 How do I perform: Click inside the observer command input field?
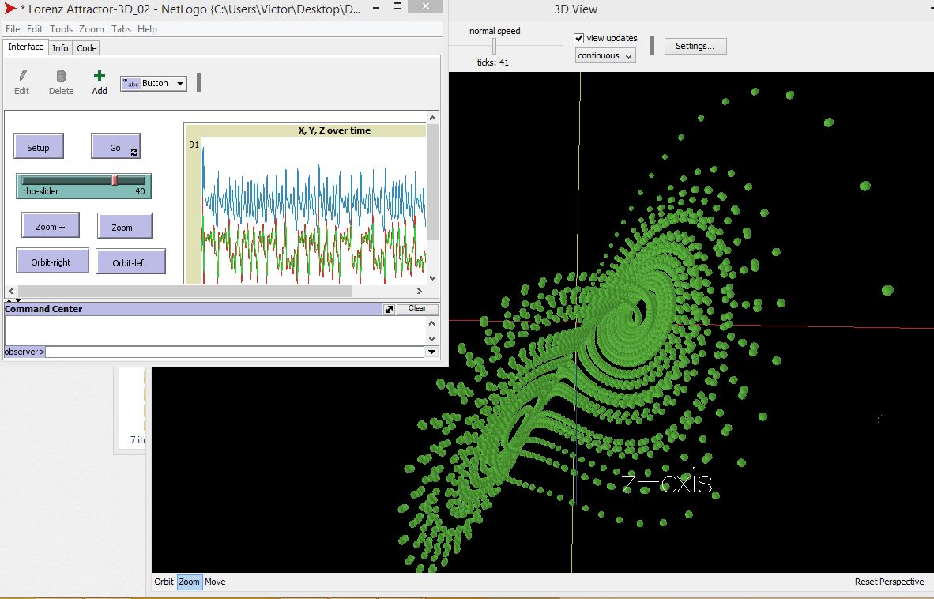click(229, 351)
